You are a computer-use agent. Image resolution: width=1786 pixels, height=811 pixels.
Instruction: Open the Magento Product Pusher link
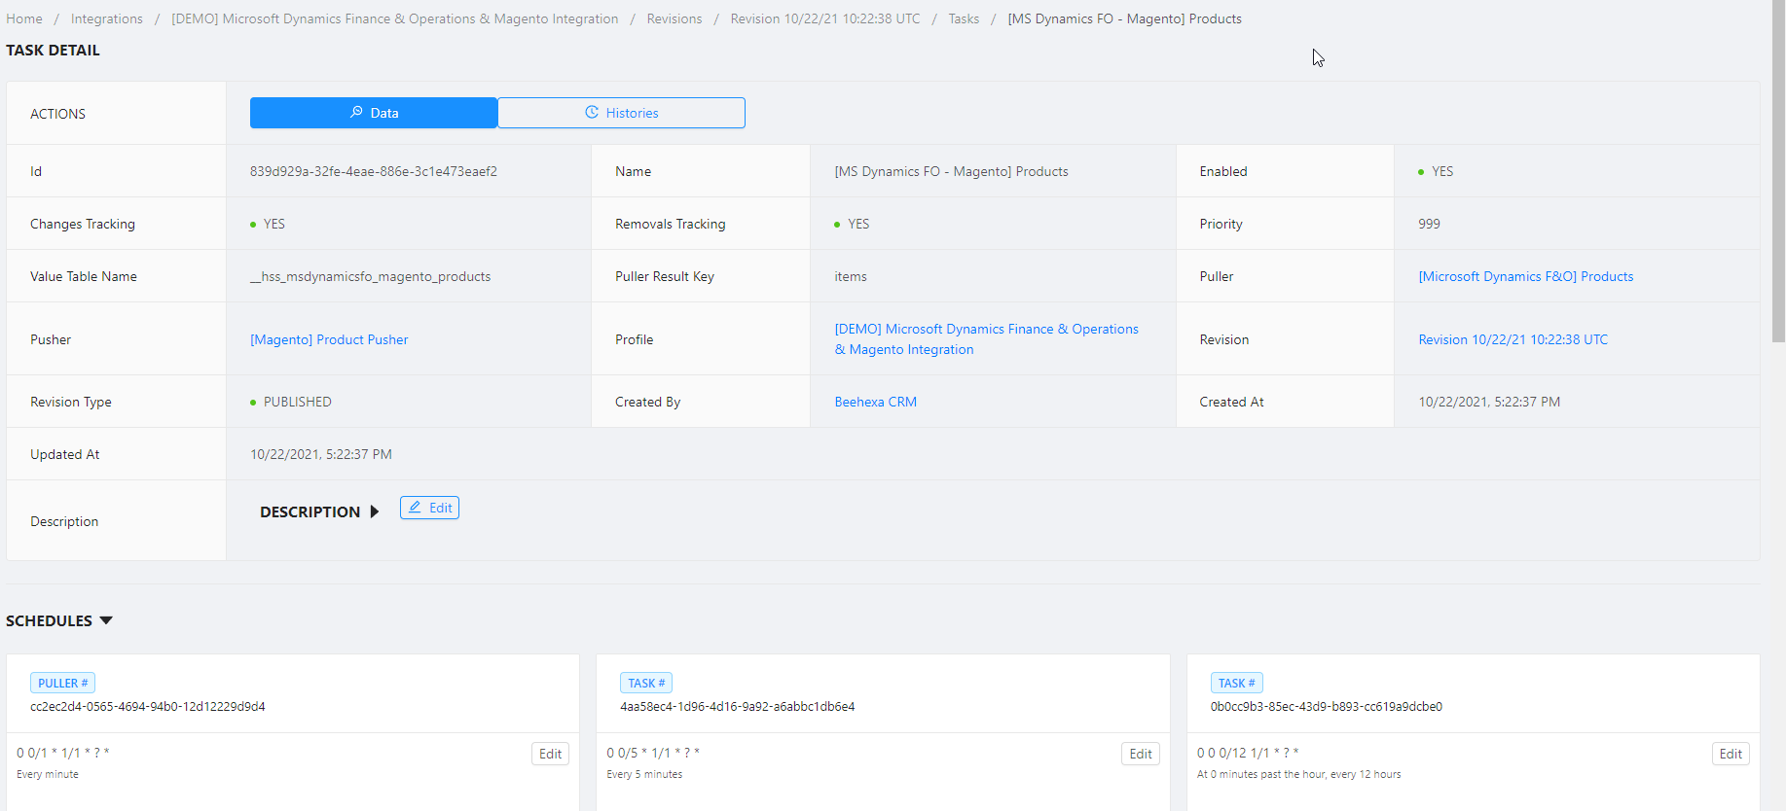tap(329, 339)
